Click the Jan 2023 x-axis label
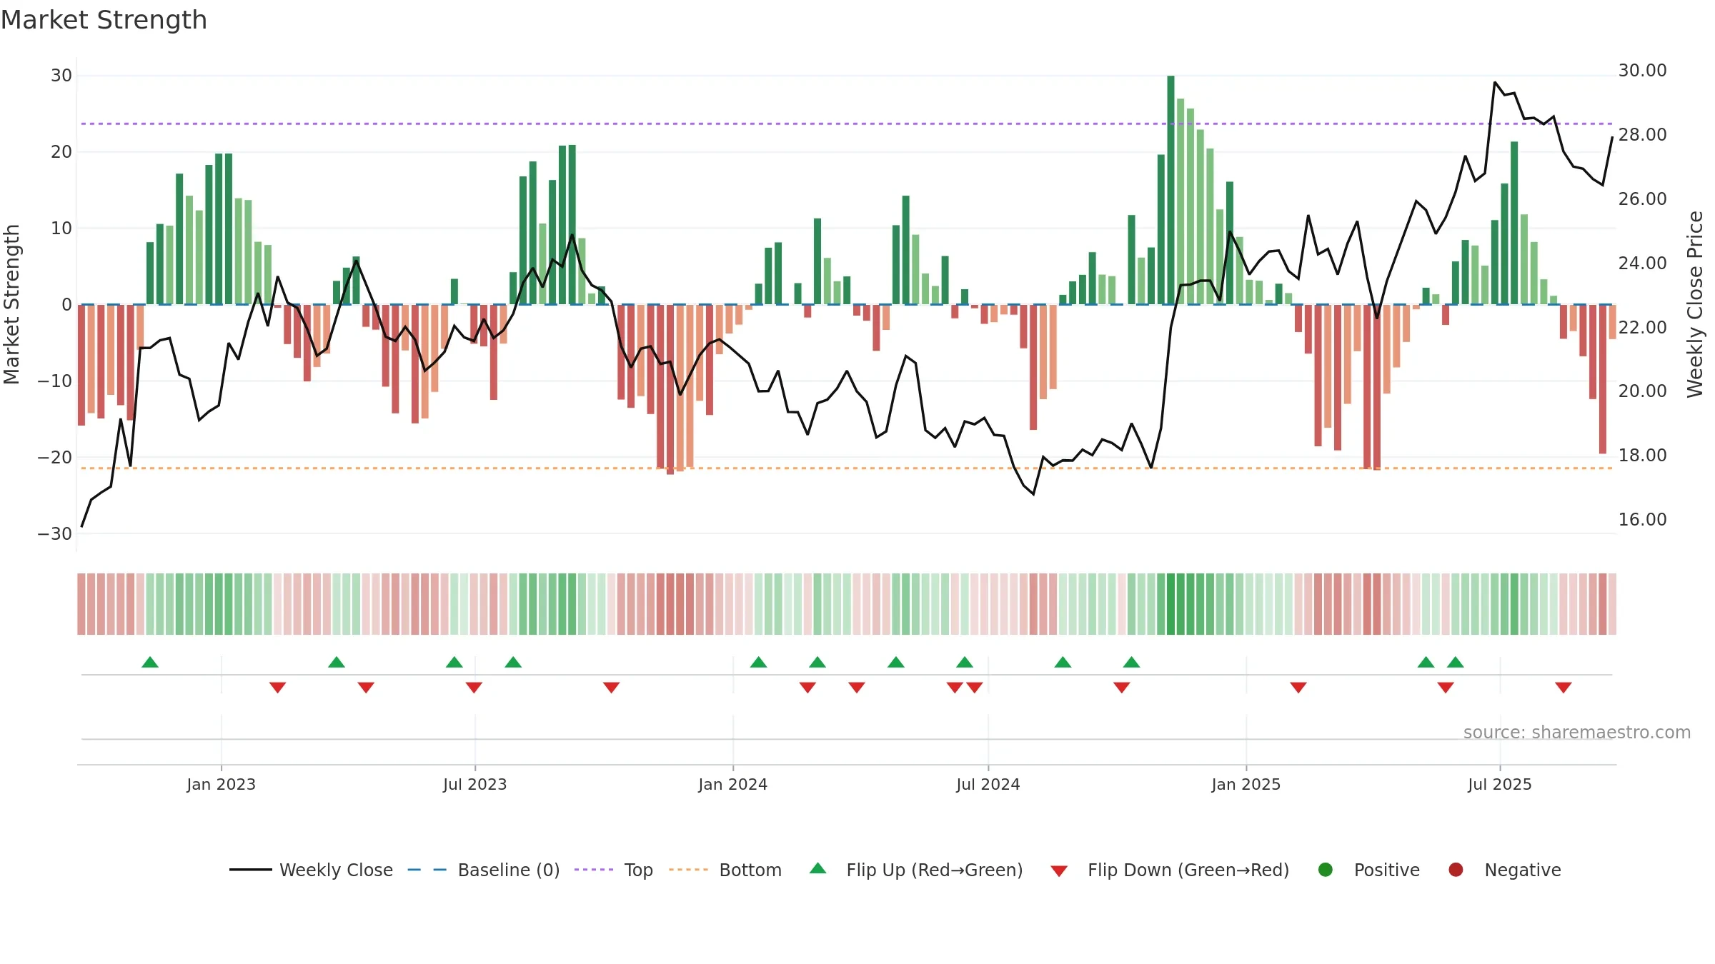 [222, 784]
